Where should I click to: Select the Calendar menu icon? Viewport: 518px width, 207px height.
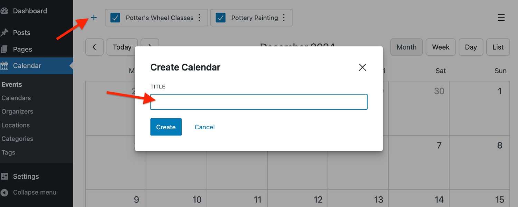click(4, 66)
